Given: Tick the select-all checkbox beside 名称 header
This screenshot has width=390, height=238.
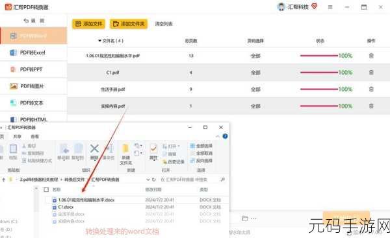Looking at the screenshot, I should pos(46,189).
